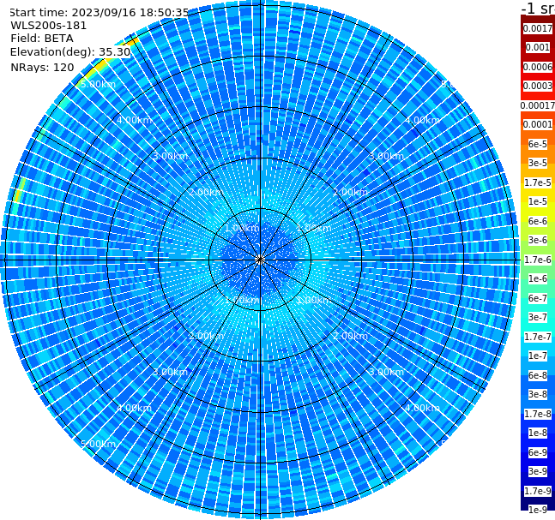Click the 1.7e-9 colorbar label
This screenshot has height=520, width=555.
tap(538, 491)
